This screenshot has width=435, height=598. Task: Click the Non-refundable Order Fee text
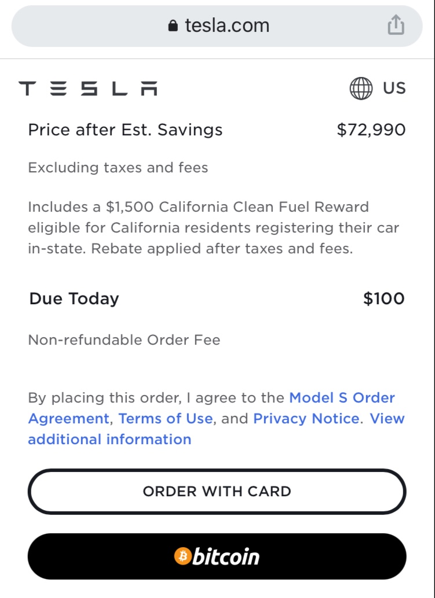point(124,340)
